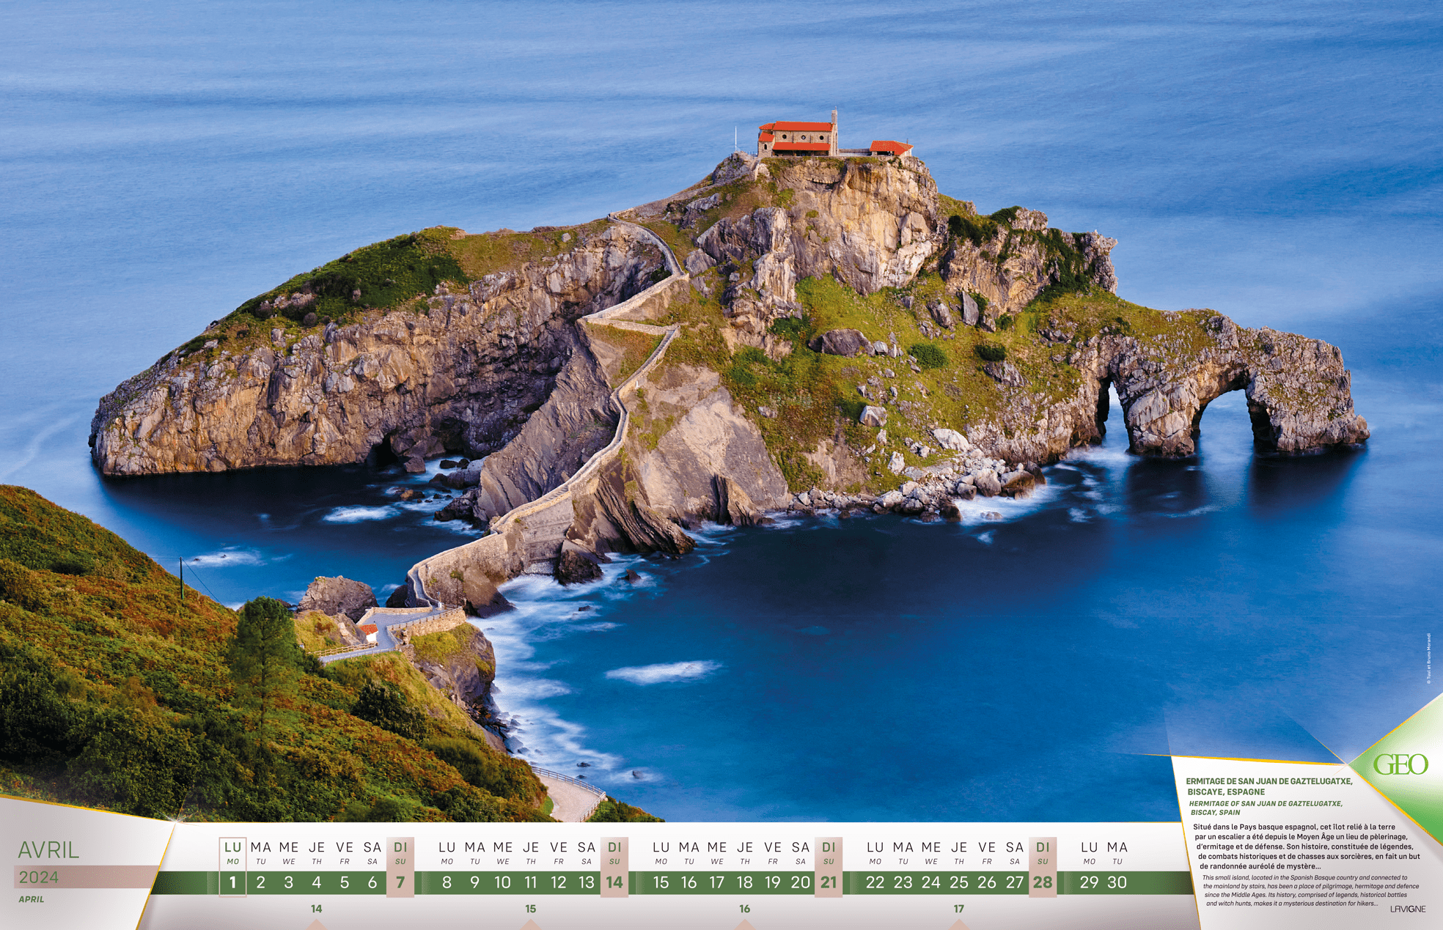Click the AVRIL month heading
Viewport: 1443px width, 930px height.
[x=48, y=850]
